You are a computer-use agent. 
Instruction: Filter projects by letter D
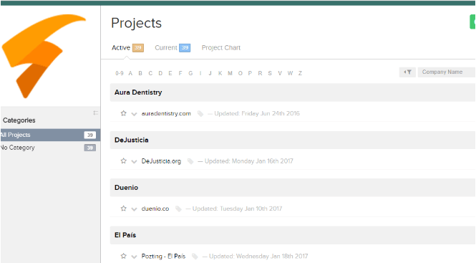coord(160,73)
